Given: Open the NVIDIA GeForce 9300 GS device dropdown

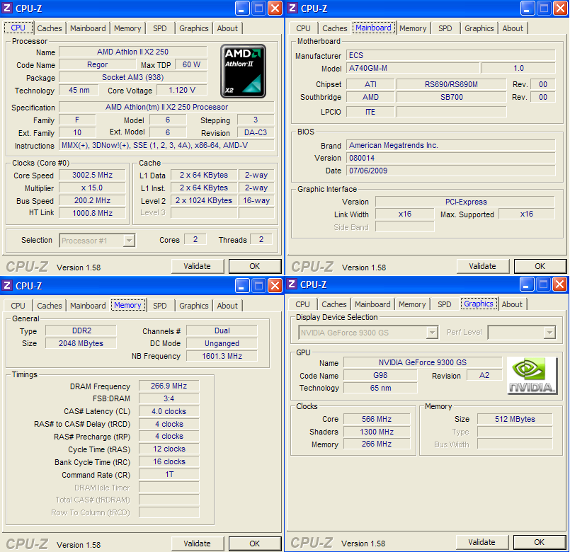Looking at the screenshot, I should click(431, 333).
